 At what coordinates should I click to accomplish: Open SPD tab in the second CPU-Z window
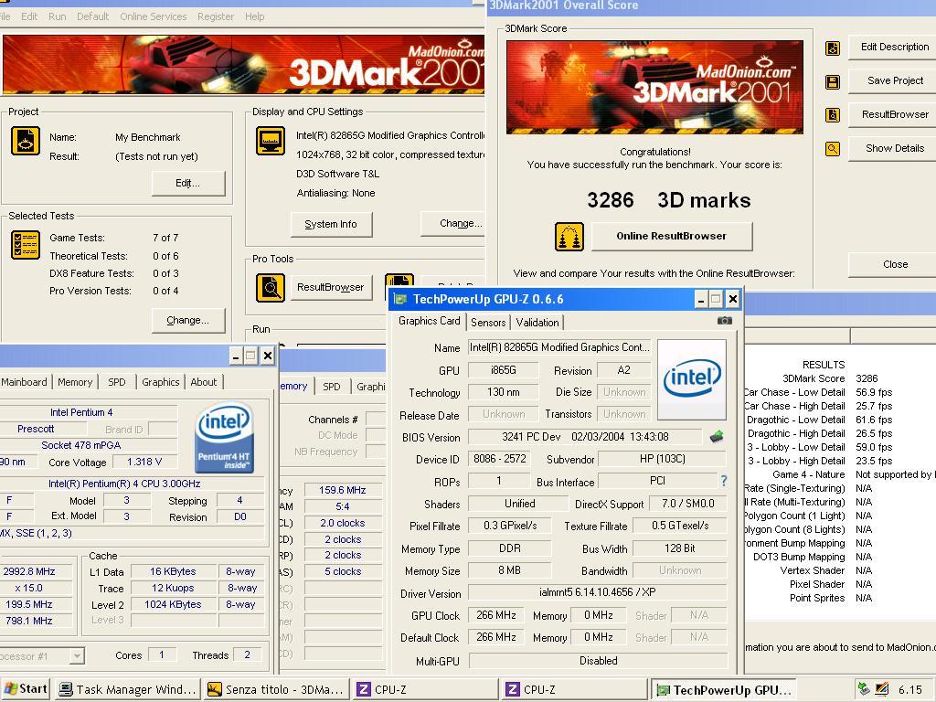(x=331, y=387)
